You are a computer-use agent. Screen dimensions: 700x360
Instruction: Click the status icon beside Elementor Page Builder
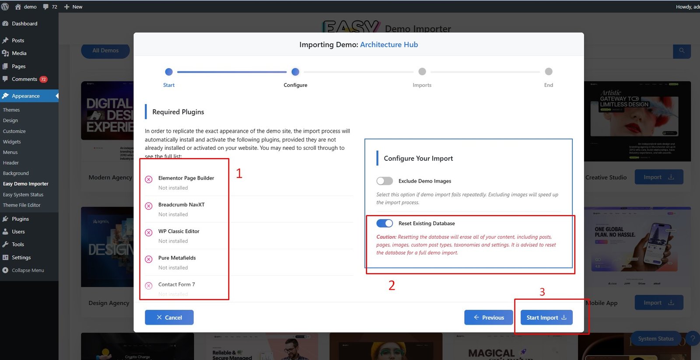click(149, 179)
